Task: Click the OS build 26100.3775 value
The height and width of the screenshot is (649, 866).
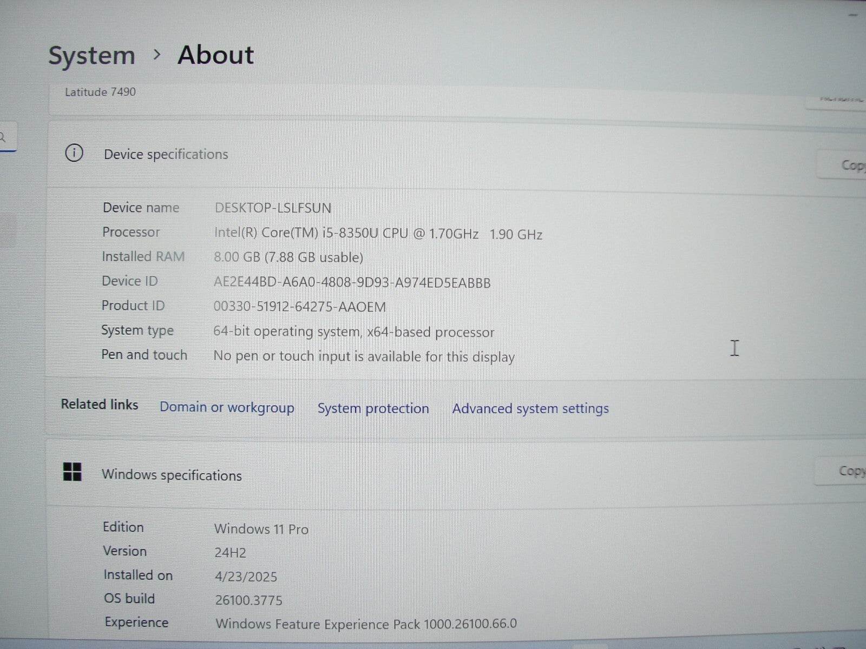Action: point(249,600)
